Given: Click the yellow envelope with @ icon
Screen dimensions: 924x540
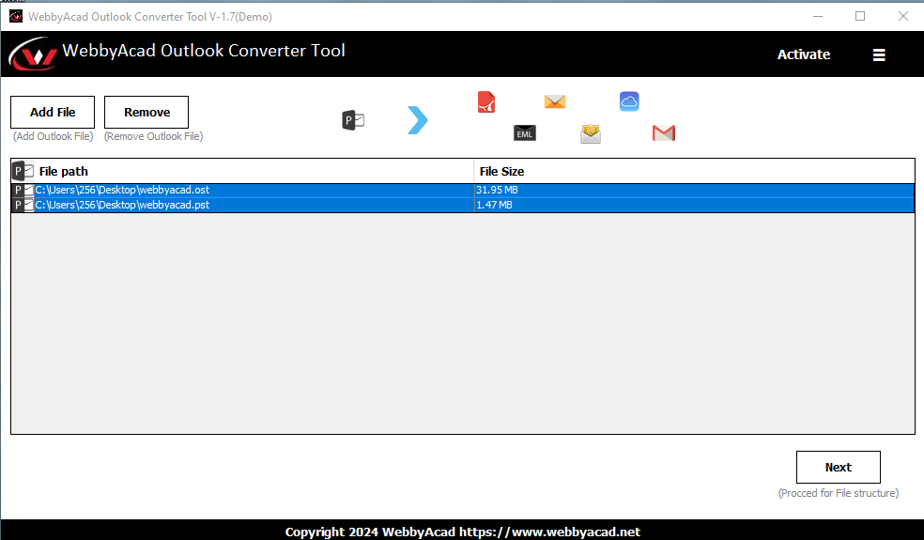Looking at the screenshot, I should (x=591, y=133).
